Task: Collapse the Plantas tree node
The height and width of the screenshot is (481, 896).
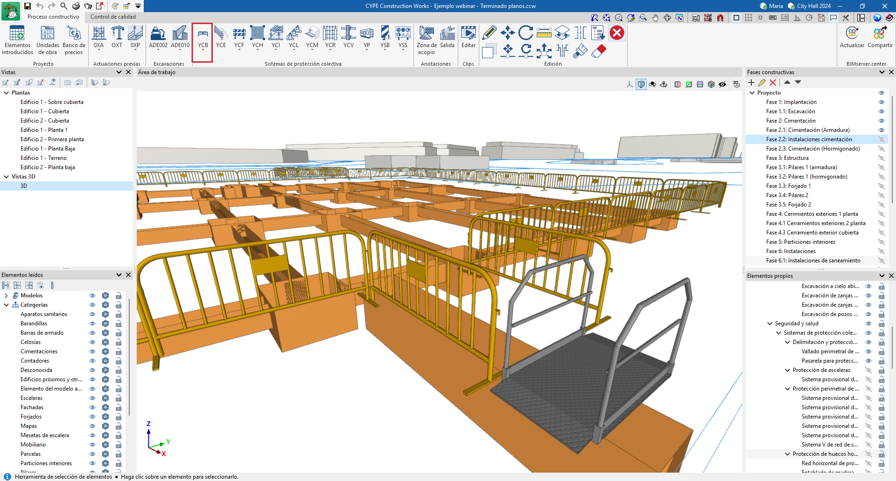Action: [7, 93]
